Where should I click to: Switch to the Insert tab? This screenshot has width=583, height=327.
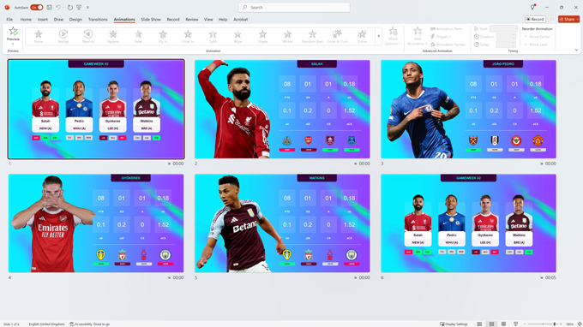[42, 20]
